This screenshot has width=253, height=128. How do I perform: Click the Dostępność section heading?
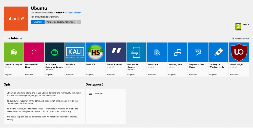94,84
